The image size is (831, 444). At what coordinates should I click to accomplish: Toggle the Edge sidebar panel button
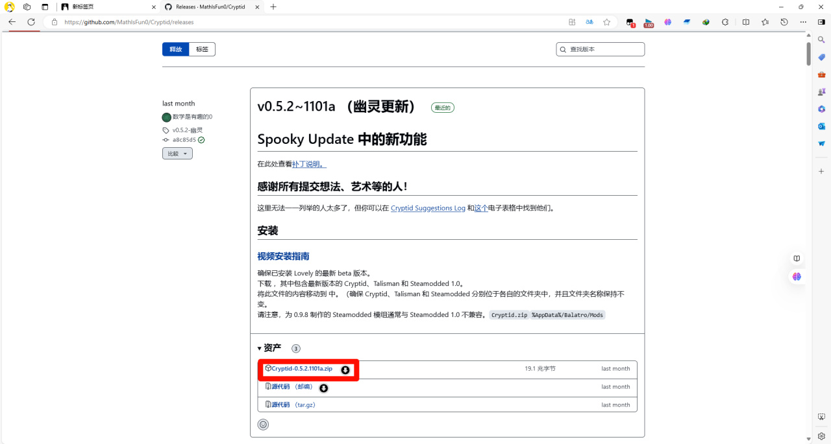[821, 21]
